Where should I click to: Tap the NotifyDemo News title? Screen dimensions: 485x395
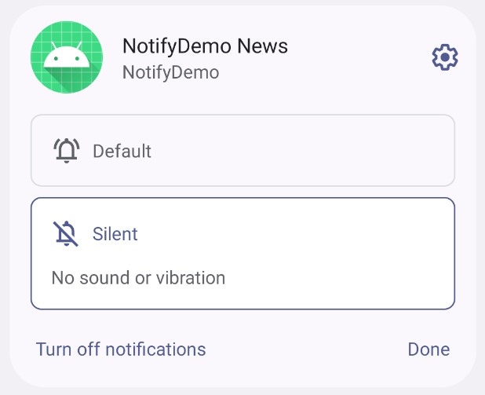coord(205,46)
